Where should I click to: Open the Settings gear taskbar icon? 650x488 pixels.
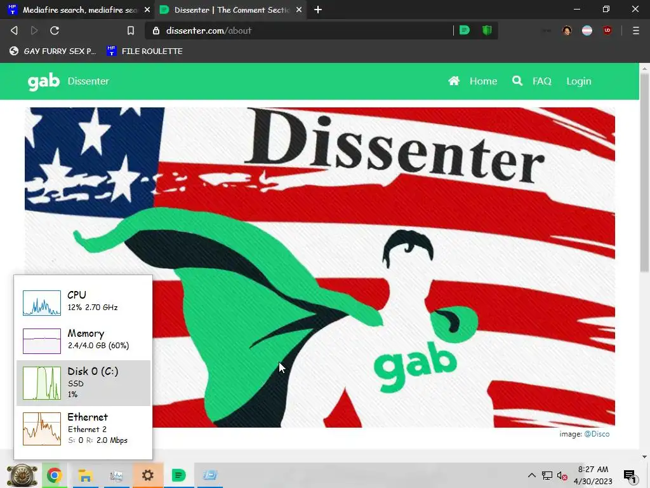point(147,475)
